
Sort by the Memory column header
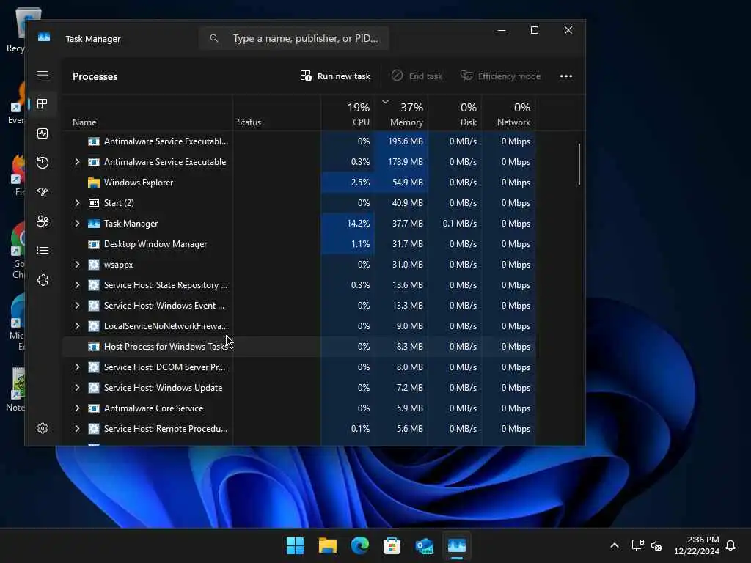pyautogui.click(x=401, y=114)
